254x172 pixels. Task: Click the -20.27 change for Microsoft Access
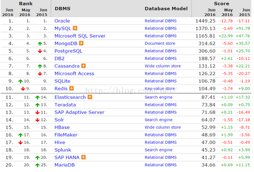point(243,73)
